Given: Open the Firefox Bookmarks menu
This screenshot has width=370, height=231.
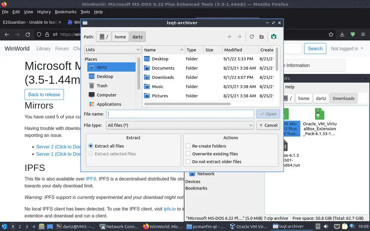Looking at the screenshot, I should [66, 12].
